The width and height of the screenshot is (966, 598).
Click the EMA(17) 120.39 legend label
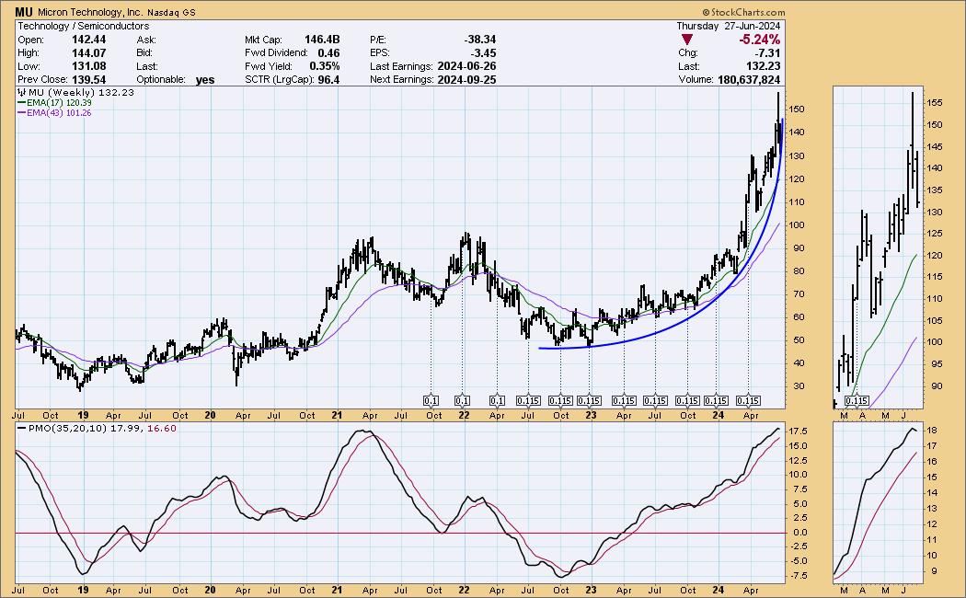point(59,103)
